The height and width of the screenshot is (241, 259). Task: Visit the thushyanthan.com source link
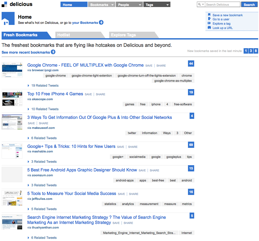click(x=45, y=227)
